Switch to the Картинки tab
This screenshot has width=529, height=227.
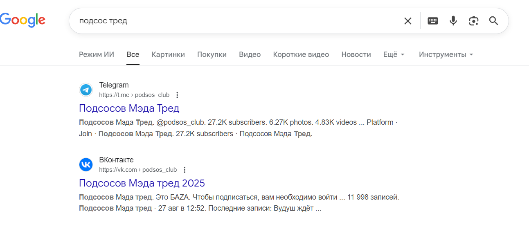point(168,54)
